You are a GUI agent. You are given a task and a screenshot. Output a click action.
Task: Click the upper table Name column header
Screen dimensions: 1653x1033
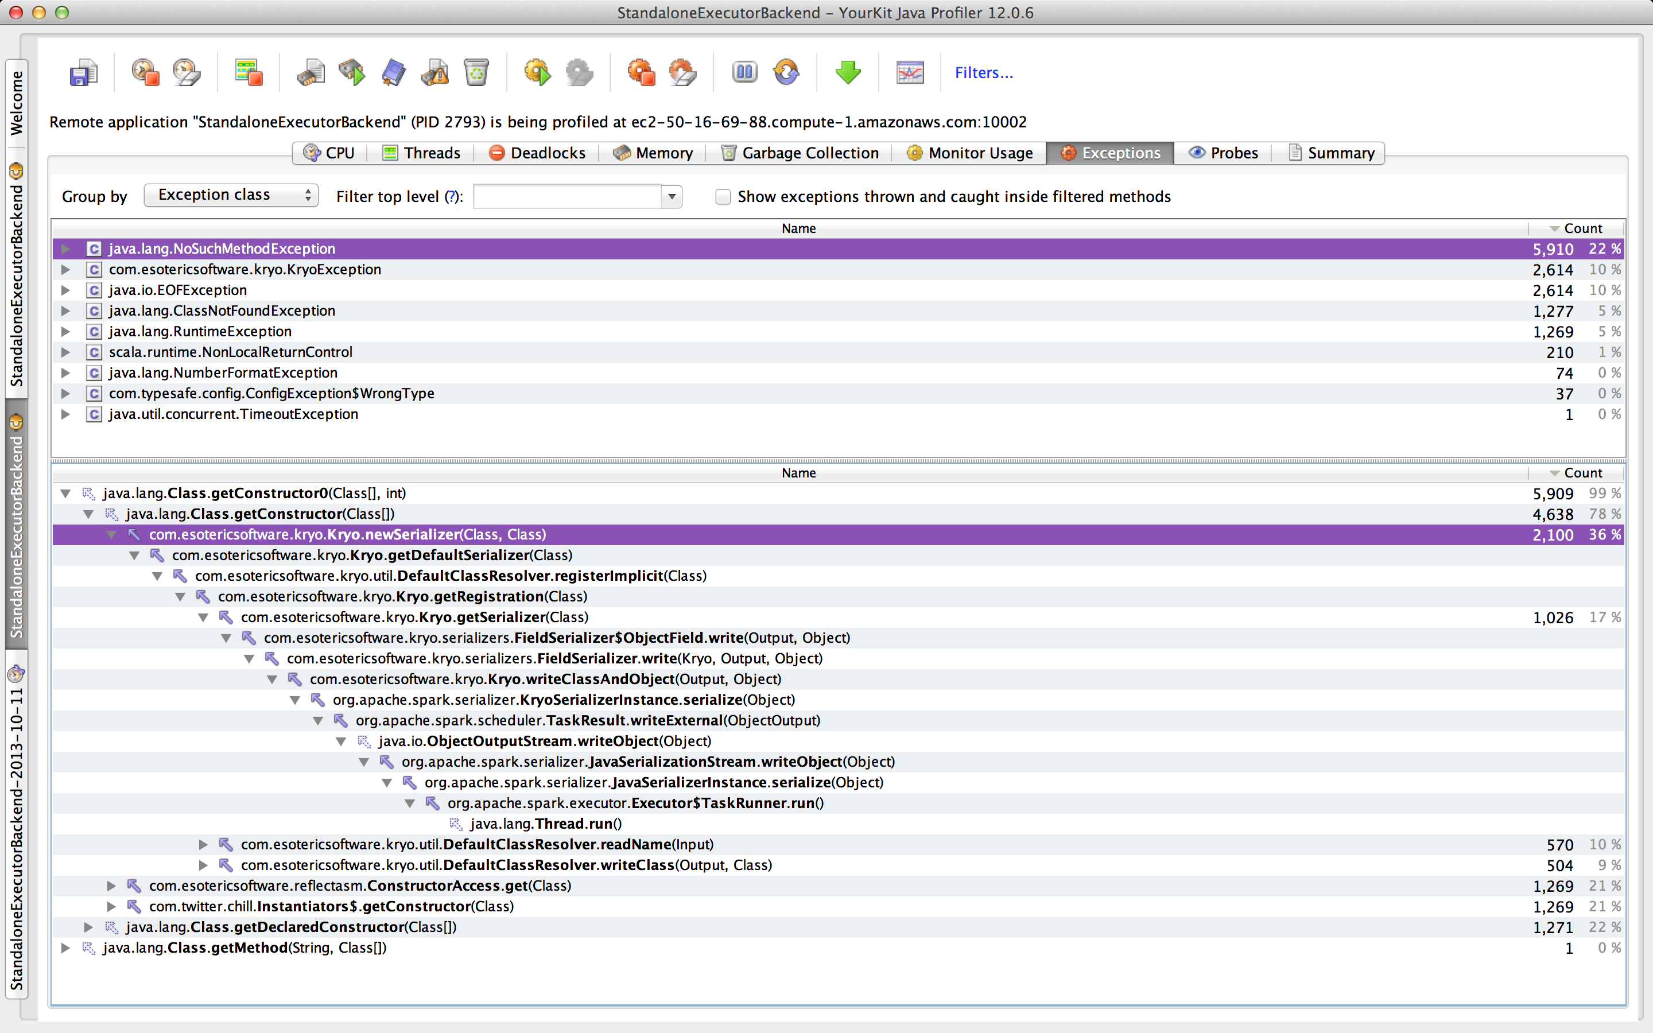[790, 228]
